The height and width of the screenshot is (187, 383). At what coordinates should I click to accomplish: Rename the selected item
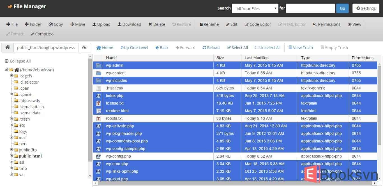[x=209, y=24]
